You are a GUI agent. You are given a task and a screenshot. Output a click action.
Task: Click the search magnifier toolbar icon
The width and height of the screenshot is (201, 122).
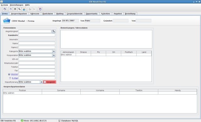click(19, 9)
